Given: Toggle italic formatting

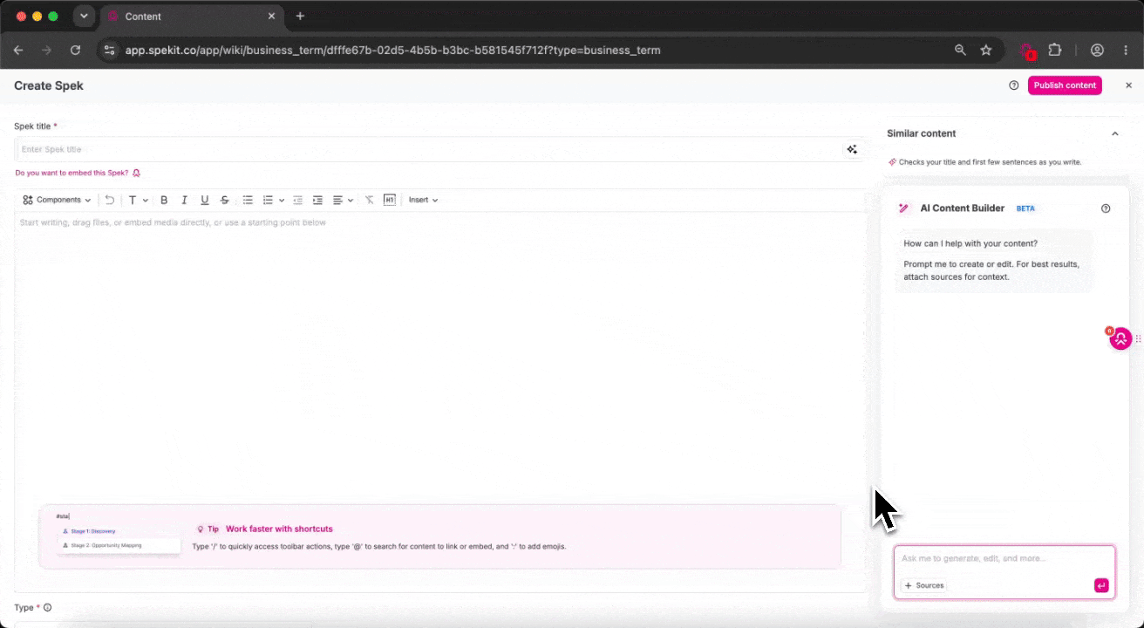Looking at the screenshot, I should click(x=184, y=200).
